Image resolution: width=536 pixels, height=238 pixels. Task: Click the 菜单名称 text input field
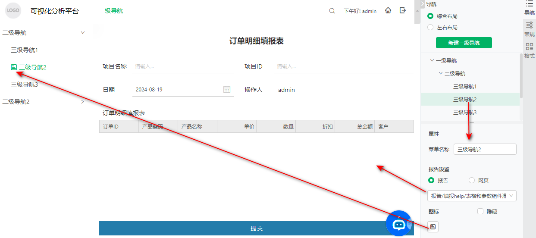(x=485, y=149)
